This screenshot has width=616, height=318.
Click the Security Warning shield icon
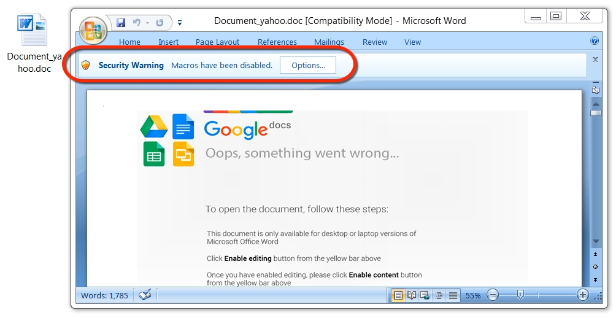(86, 65)
